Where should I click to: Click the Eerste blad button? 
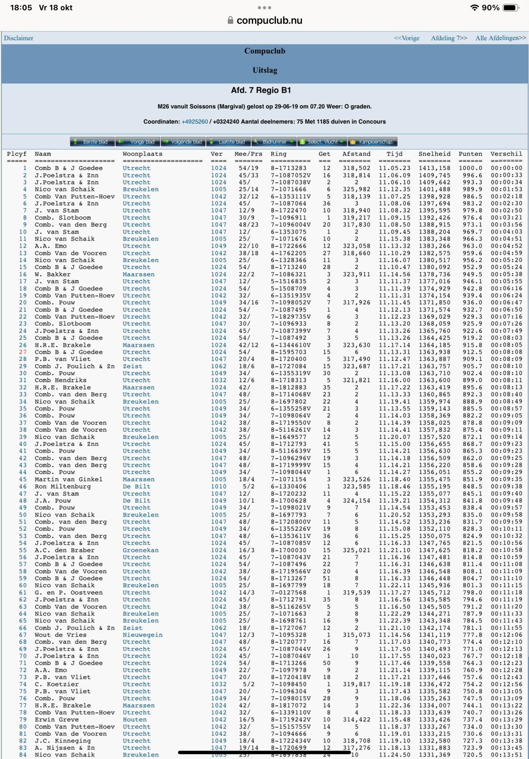click(x=92, y=142)
